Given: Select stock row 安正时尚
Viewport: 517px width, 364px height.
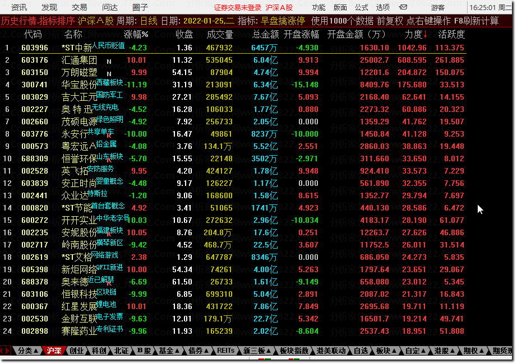Looking at the screenshot, I should click(x=233, y=183).
